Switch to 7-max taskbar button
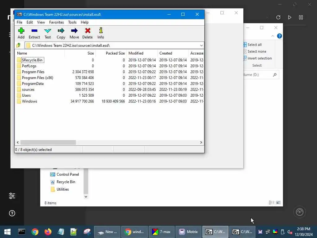This screenshot has height=238, width=317. coord(162,232)
